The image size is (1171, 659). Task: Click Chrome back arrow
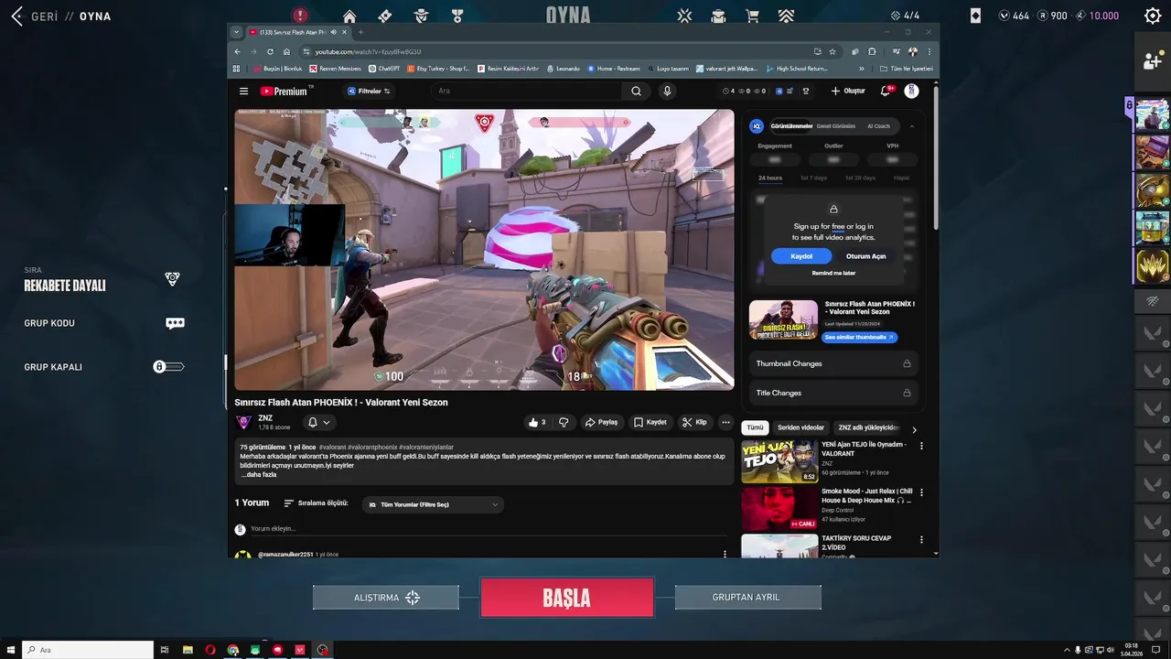238,51
